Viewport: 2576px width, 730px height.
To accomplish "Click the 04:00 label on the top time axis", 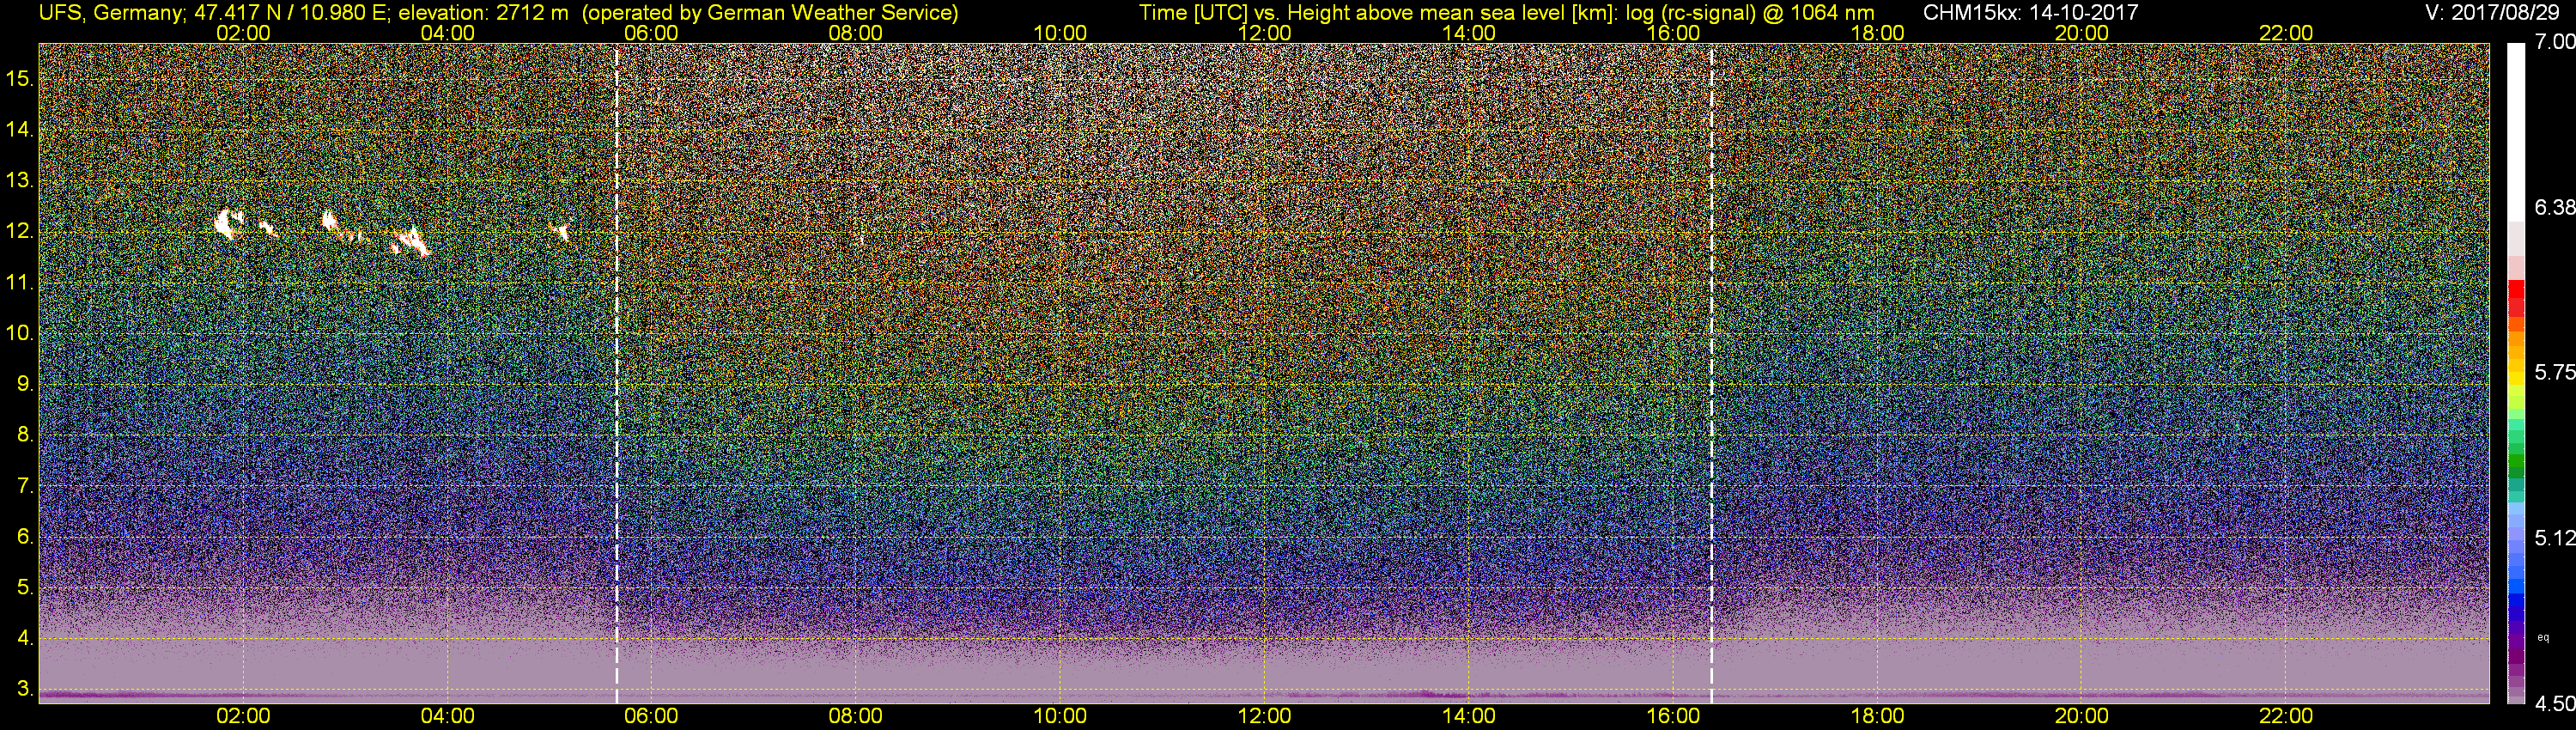I will pos(447,33).
